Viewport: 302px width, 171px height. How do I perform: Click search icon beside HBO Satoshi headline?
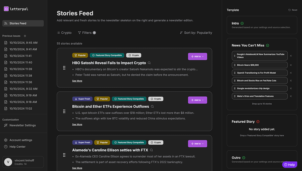(x=149, y=63)
